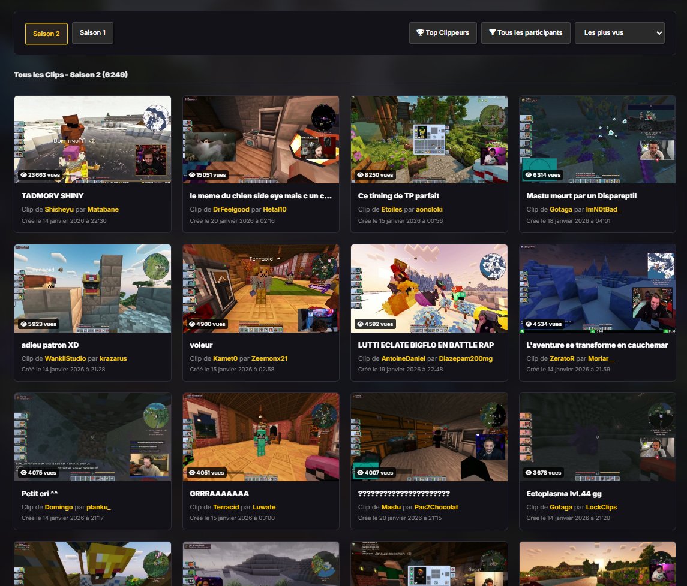Click the 4900 vues view badge
687x586 pixels.
207,324
